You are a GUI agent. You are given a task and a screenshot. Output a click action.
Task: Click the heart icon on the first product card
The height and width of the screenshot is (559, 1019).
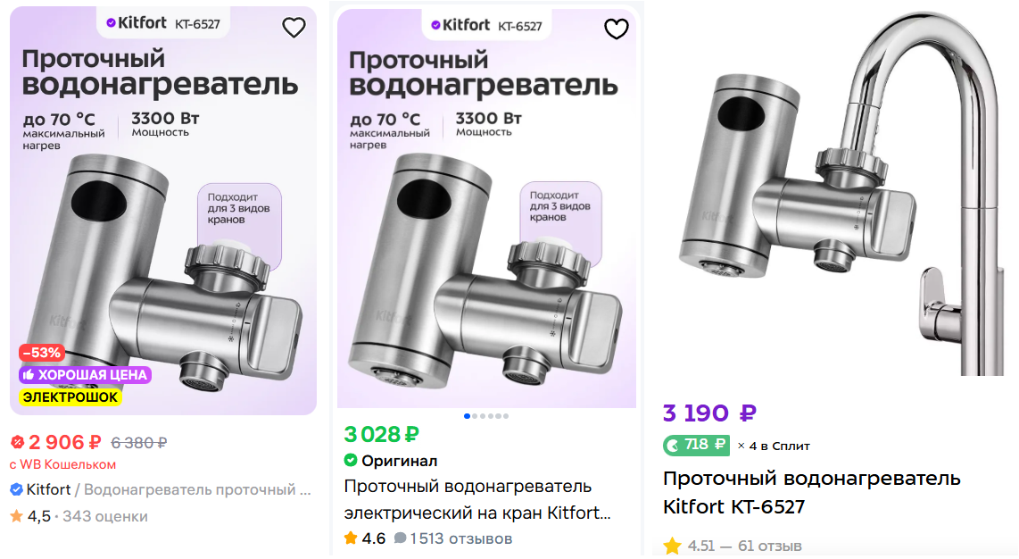coord(294,29)
